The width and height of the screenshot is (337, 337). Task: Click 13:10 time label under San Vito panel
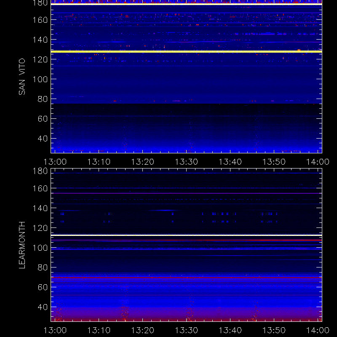tap(99, 162)
